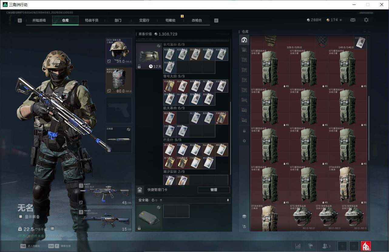Image resolution: width=389 pixels, height=252 pixels.
Task: Select the K437 primary weapon slot
Action: click(105, 194)
